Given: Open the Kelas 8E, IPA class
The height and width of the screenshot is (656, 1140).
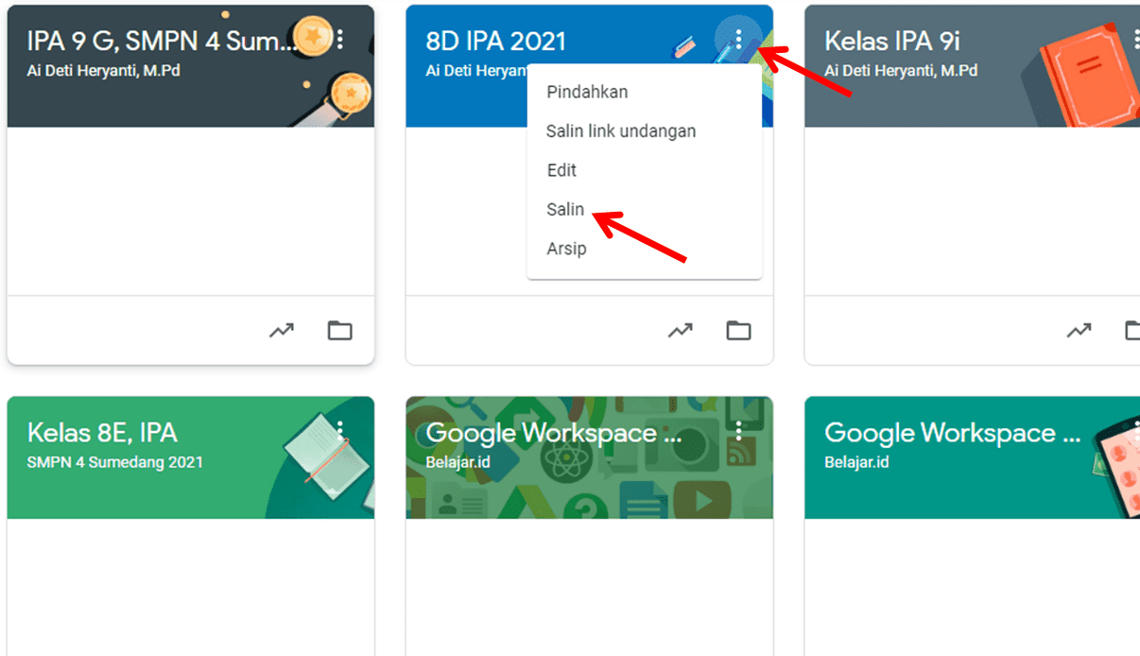Looking at the screenshot, I should 102,433.
